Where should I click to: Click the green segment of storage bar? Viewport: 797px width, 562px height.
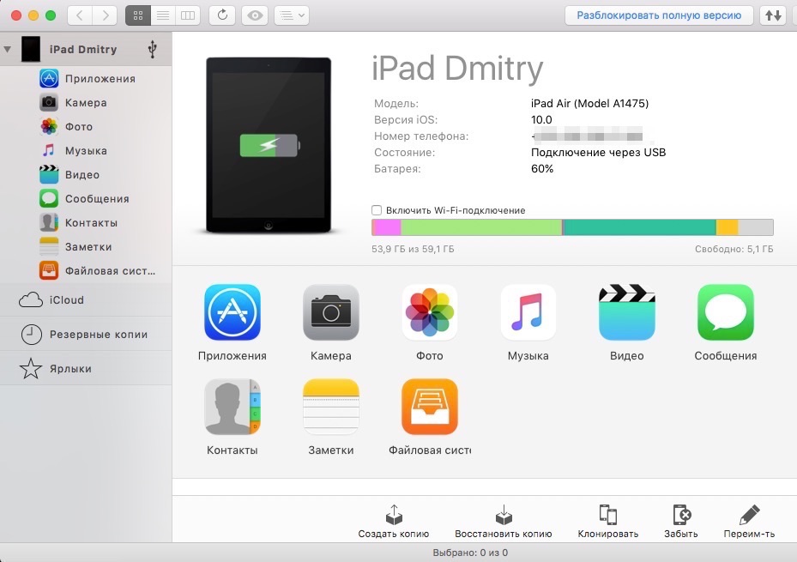tap(480, 227)
